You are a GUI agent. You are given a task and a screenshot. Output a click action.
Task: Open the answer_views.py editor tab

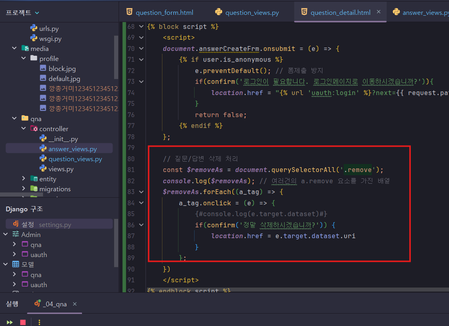click(x=421, y=12)
